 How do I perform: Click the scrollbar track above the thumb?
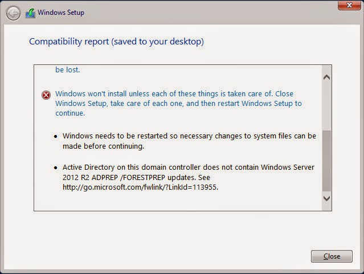click(326, 107)
